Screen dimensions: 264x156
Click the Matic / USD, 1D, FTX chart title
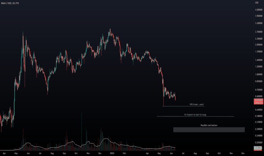(10, 3)
